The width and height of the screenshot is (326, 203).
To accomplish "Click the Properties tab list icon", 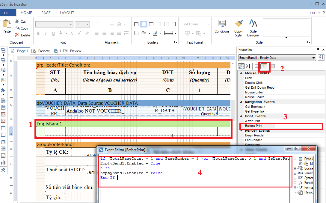I will (x=257, y=66).
